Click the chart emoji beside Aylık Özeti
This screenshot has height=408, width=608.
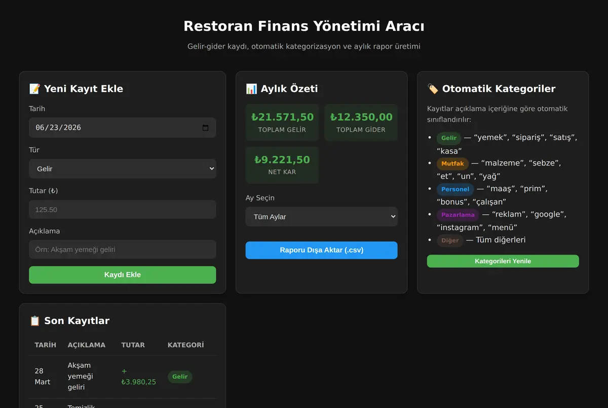tap(251, 89)
